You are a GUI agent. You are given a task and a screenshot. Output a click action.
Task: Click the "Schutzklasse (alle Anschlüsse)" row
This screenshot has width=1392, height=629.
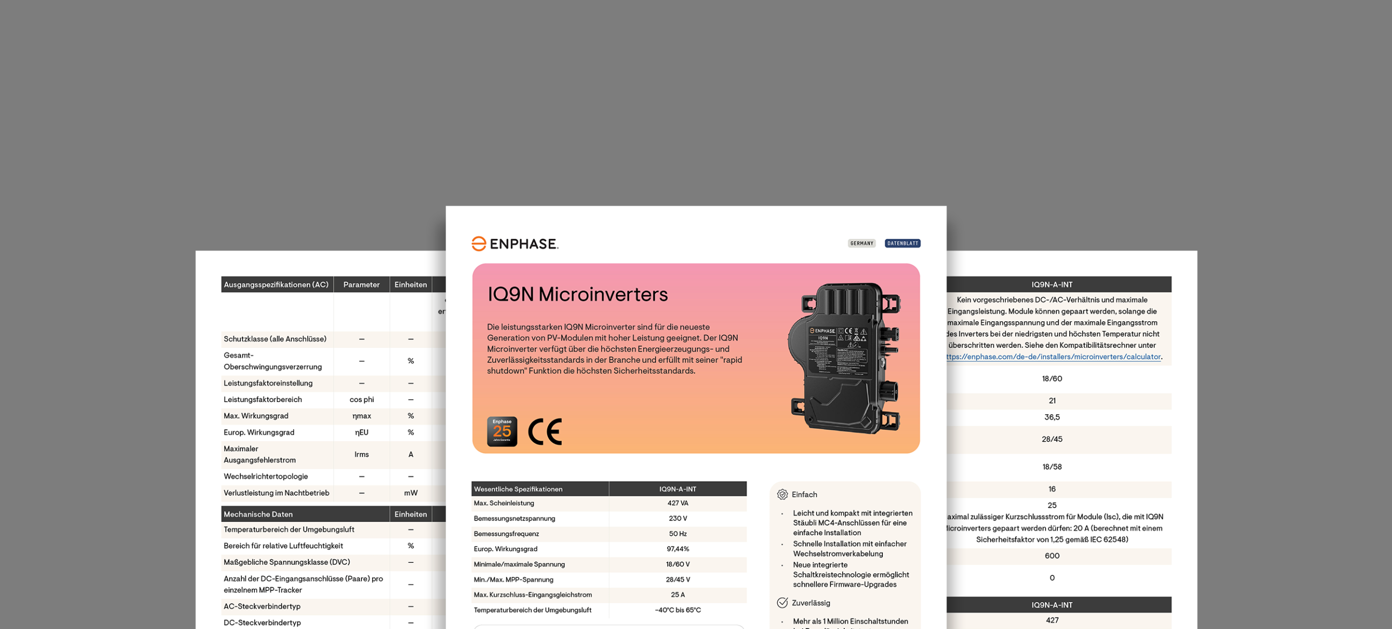point(333,339)
